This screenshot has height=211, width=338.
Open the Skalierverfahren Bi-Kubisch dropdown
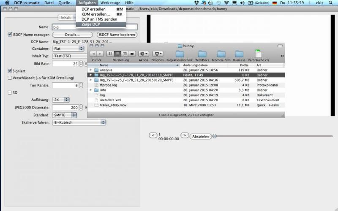tap(79, 122)
